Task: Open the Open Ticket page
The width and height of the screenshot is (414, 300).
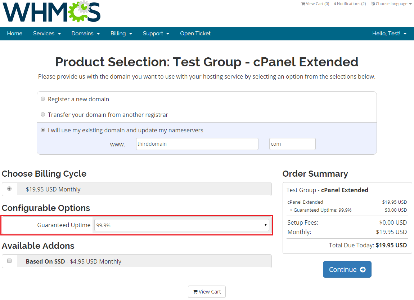Action: (195, 34)
